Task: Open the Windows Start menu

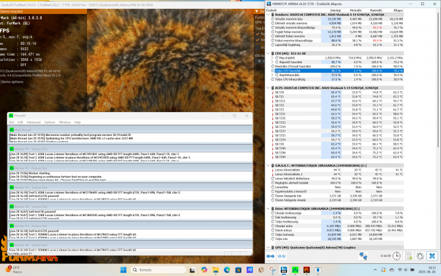Action: click(x=123, y=270)
